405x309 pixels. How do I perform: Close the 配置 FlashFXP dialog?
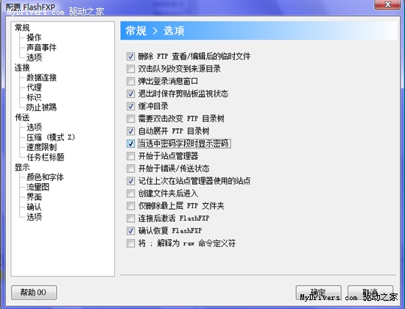point(387,4)
